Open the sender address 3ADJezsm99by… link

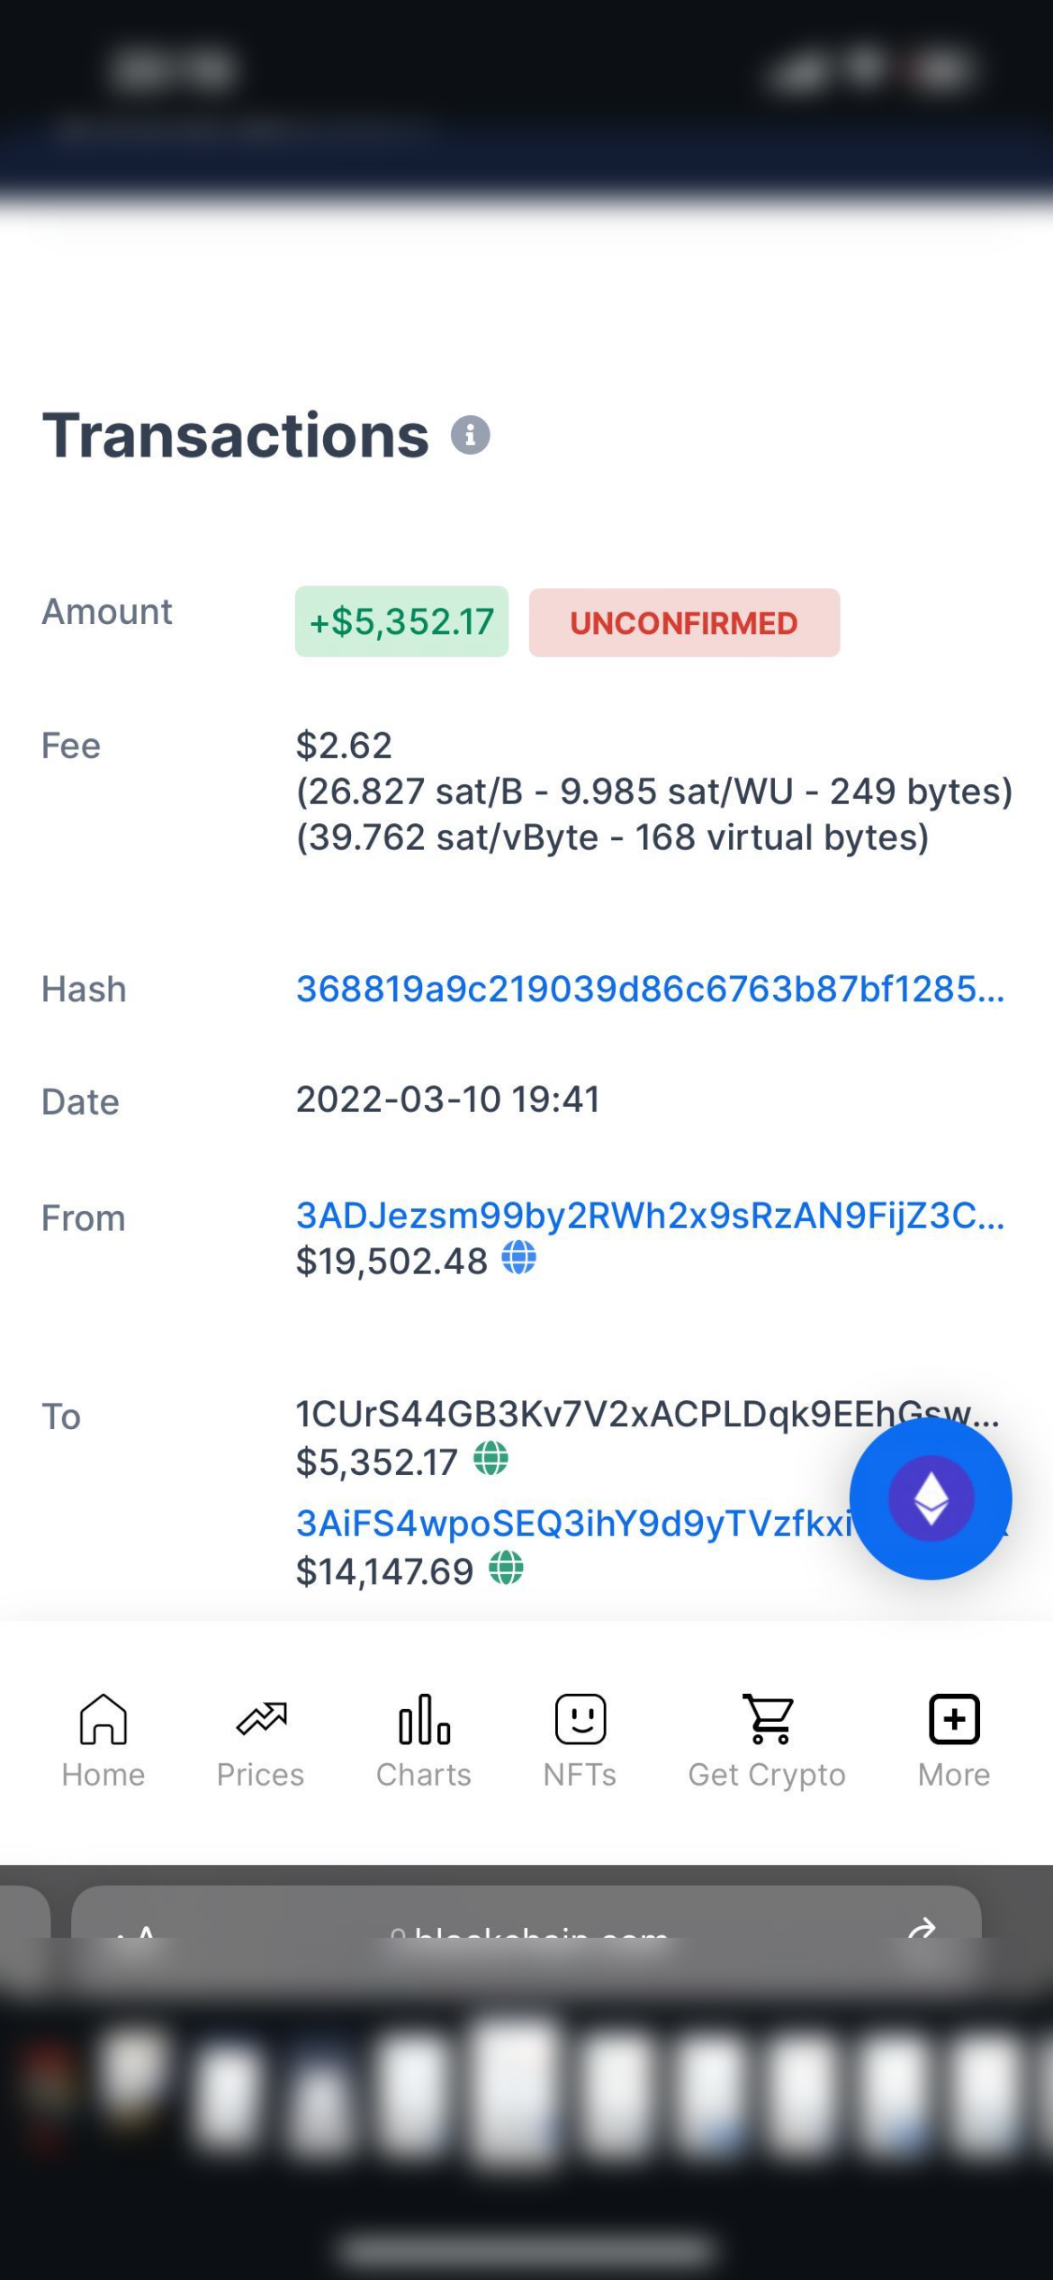click(x=650, y=1216)
